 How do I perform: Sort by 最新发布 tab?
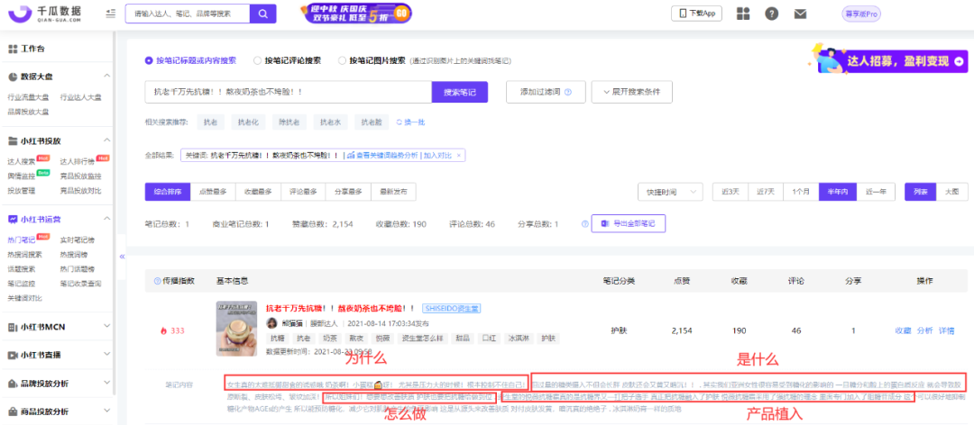pos(394,192)
